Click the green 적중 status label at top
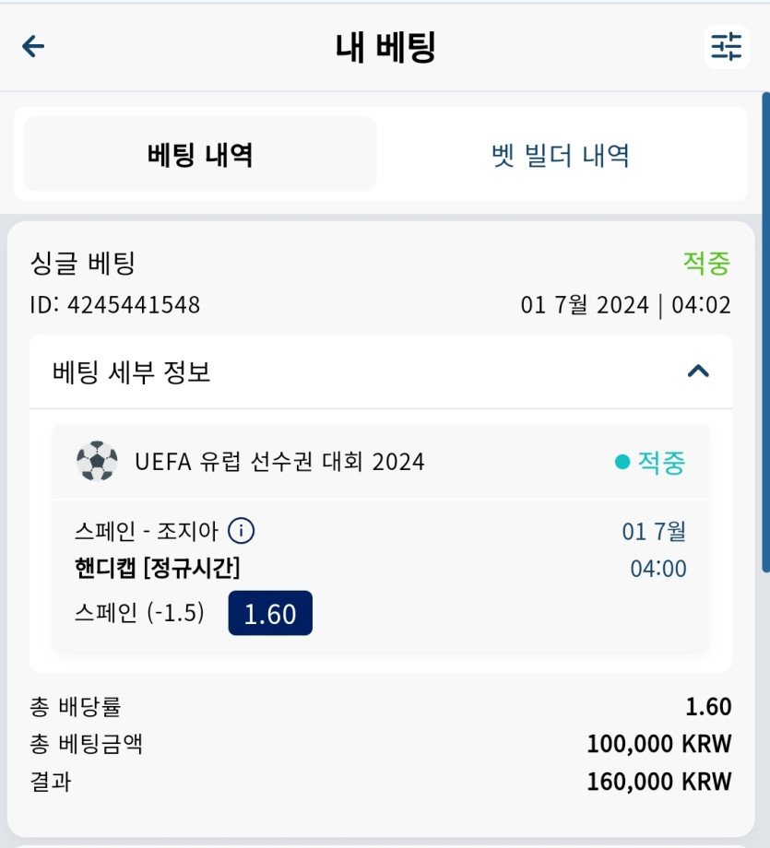Viewport: 770px width, 848px height. point(706,263)
